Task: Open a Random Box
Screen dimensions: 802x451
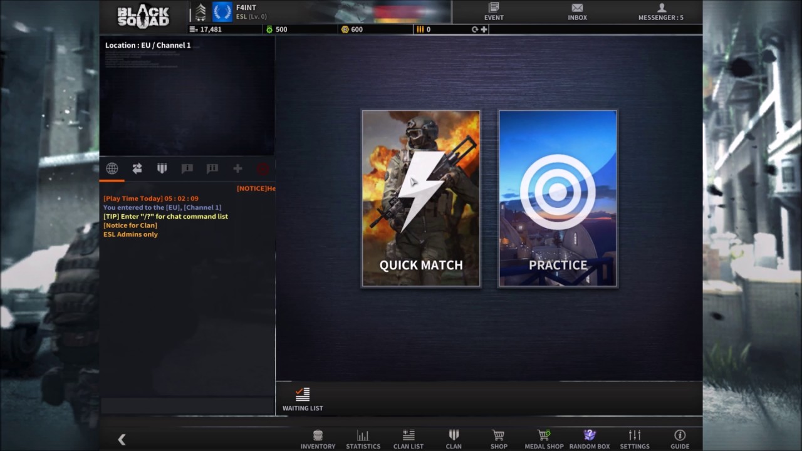Action: (x=589, y=438)
